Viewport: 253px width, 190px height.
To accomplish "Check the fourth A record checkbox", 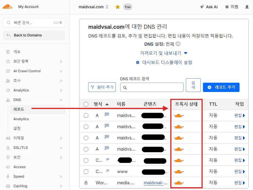I will 86,149.
